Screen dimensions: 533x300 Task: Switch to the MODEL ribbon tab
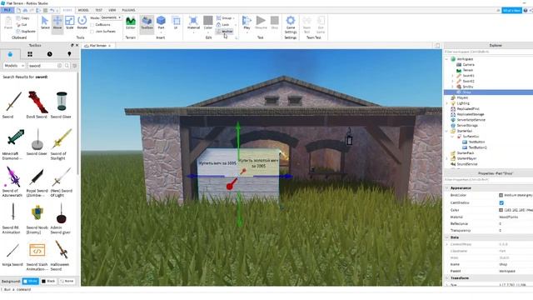pyautogui.click(x=83, y=10)
